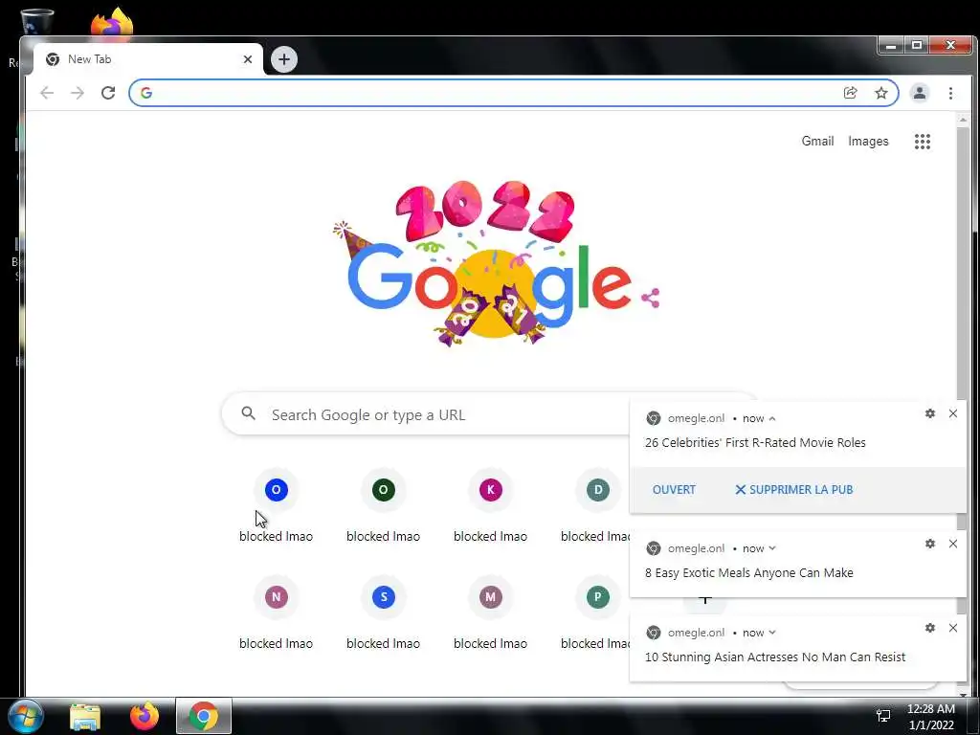Viewport: 980px width, 735px height.
Task: Dismiss the 26 Celebrities notification
Action: click(x=953, y=413)
